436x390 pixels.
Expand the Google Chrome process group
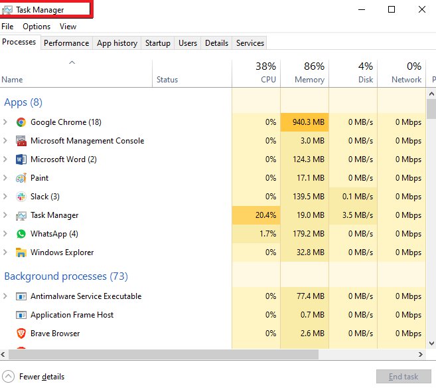point(6,122)
